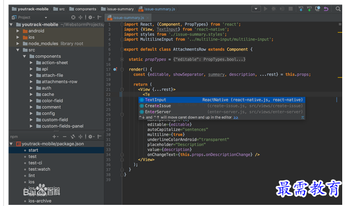The width and height of the screenshot is (345, 206).
Task: Choose TextInput in the completion popup
Action: tap(222, 100)
